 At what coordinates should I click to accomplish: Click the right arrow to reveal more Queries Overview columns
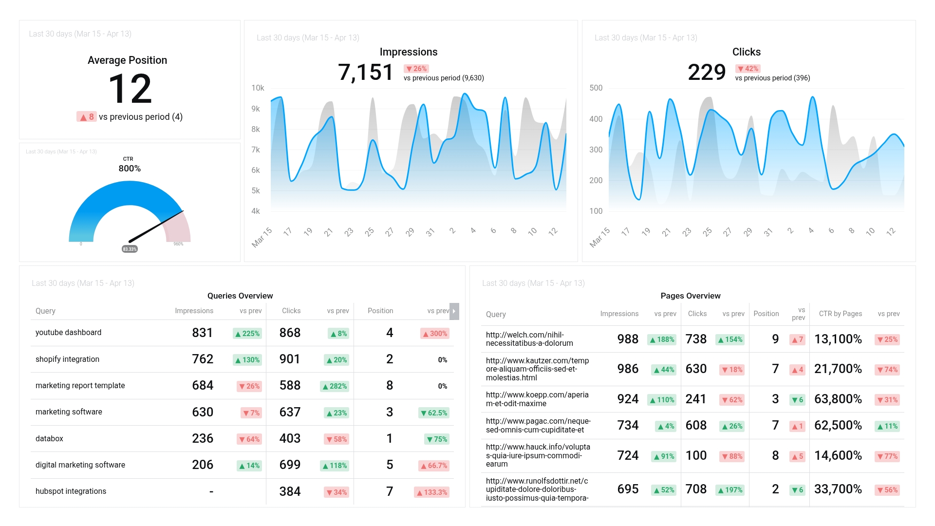(x=453, y=310)
